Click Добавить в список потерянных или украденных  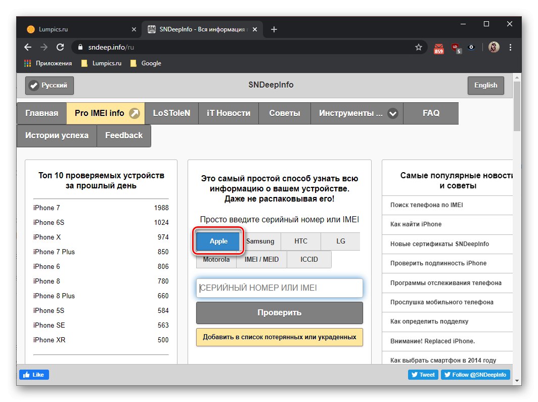[279, 337]
